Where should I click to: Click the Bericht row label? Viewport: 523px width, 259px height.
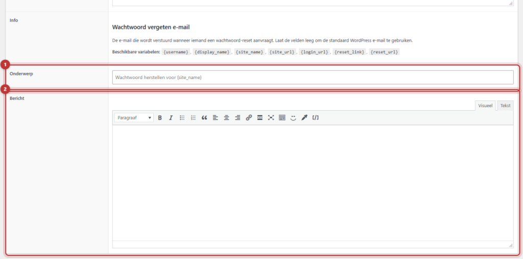point(17,98)
